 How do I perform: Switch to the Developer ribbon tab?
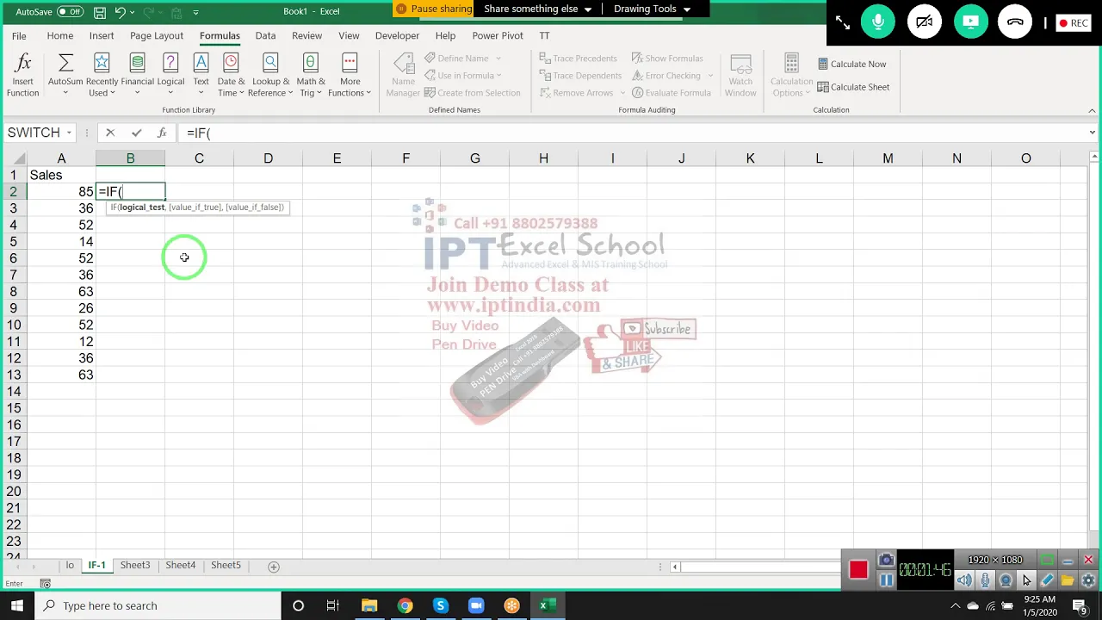397,35
